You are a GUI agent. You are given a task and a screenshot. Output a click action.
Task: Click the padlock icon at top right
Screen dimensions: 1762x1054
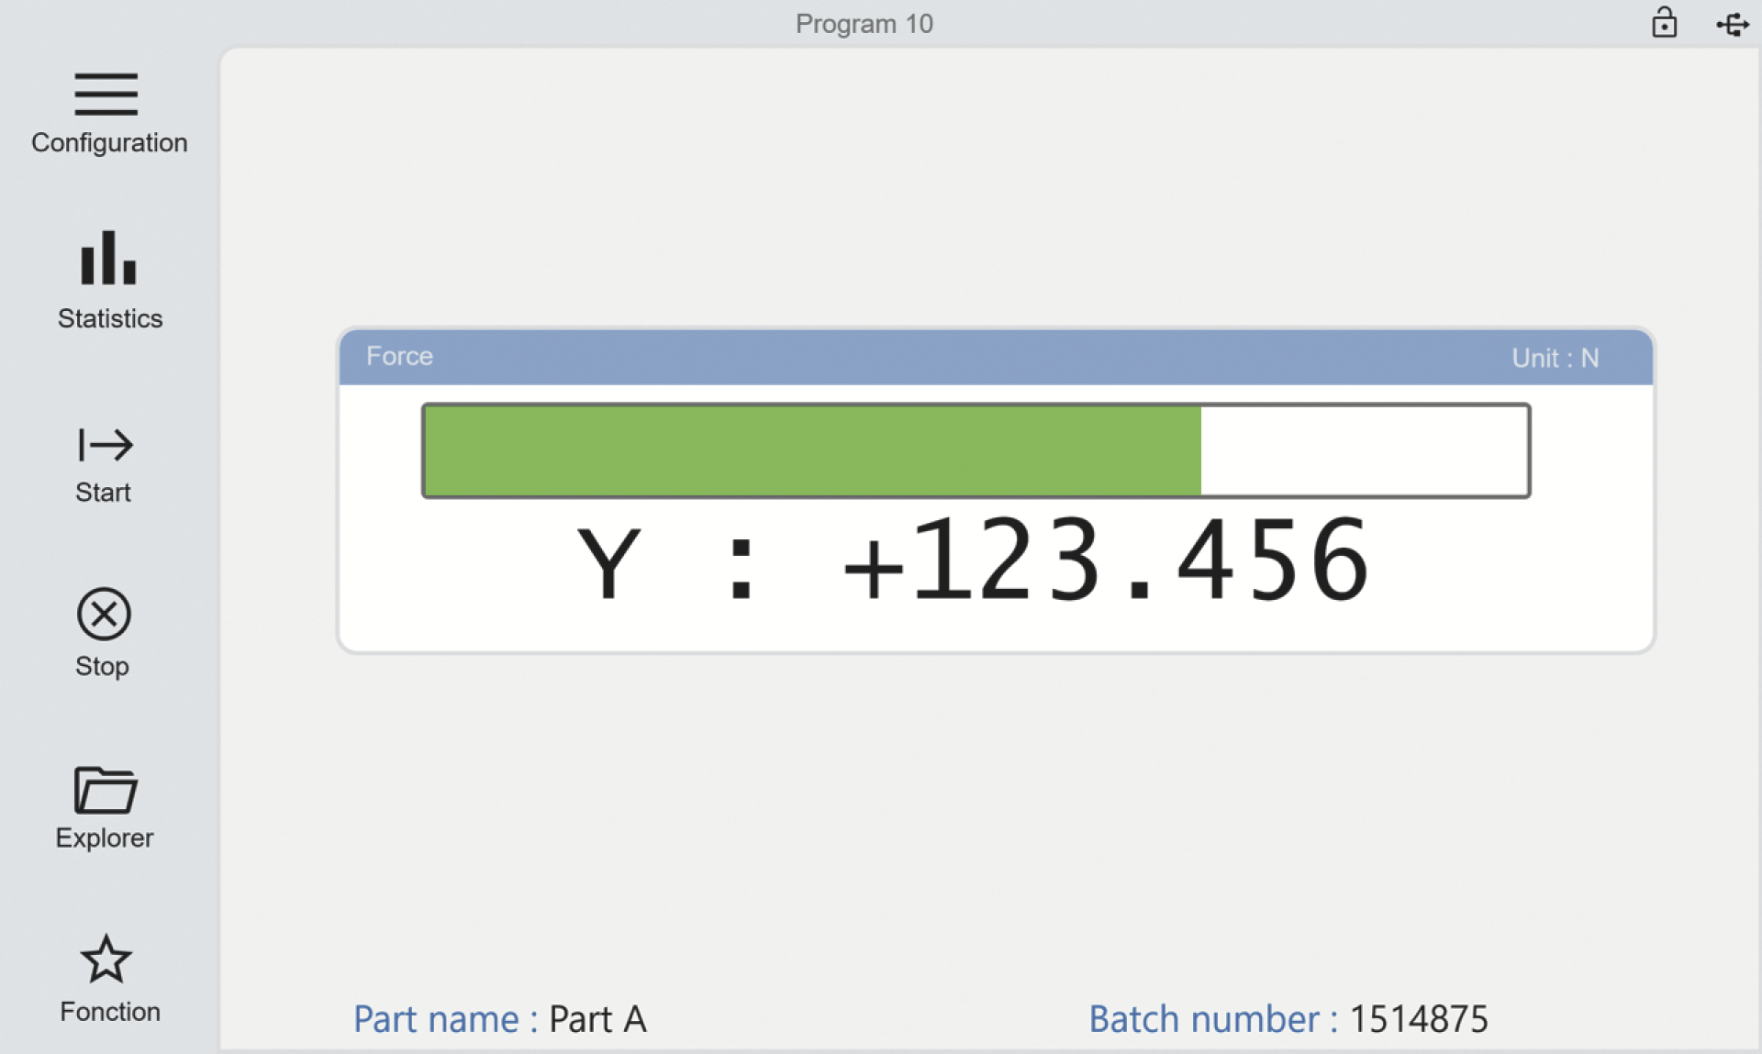1664,23
